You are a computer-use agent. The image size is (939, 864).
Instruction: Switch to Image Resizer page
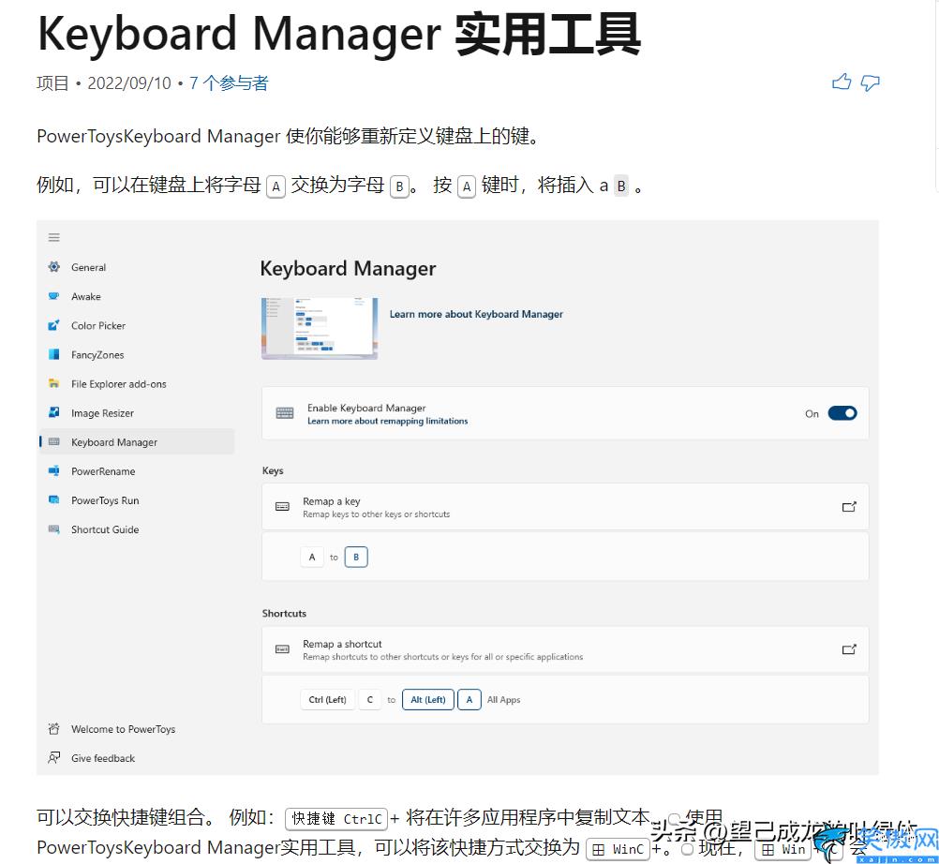(x=137, y=413)
